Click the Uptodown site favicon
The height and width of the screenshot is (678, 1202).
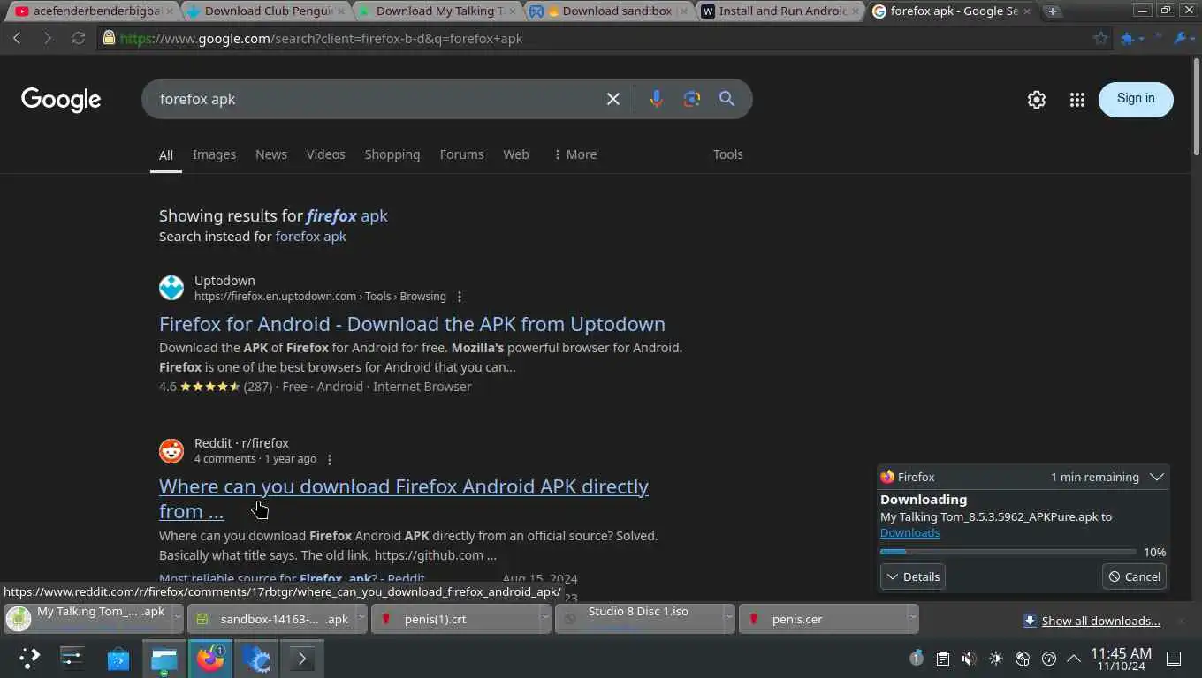coord(171,288)
